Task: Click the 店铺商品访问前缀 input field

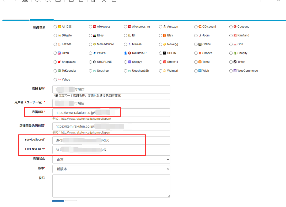Action: tap(111, 126)
